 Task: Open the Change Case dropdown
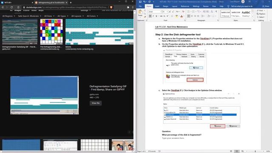(x=178, y=11)
